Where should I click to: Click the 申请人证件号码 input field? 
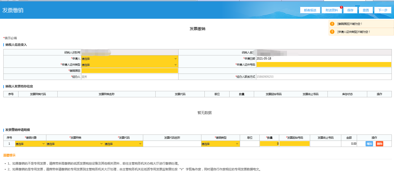pos(324,65)
